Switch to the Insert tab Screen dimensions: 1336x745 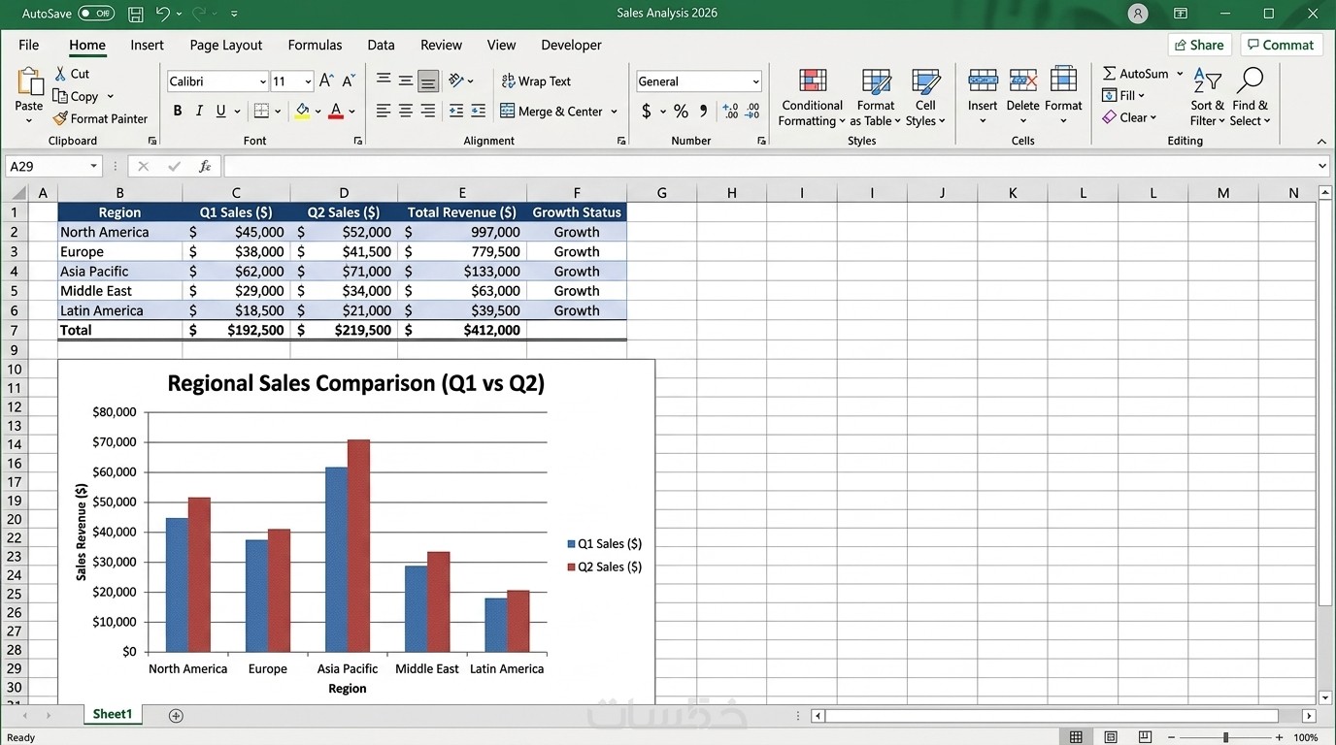[147, 45]
